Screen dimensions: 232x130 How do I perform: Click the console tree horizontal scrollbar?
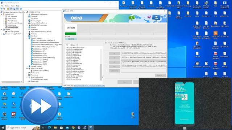(11, 82)
